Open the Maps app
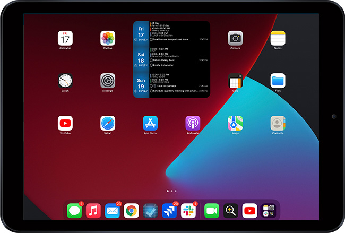This screenshot has width=345, height=233. [x=235, y=123]
